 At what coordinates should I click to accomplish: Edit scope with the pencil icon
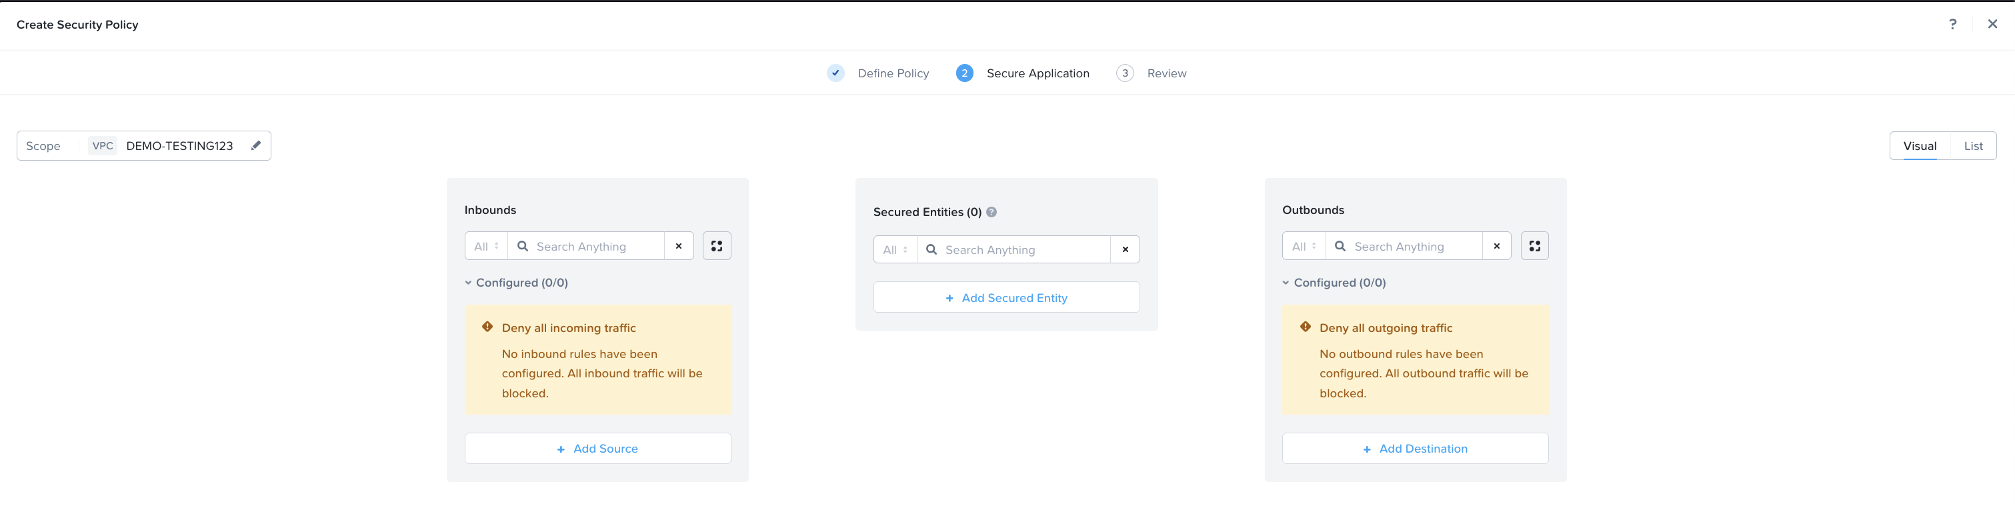click(x=256, y=145)
